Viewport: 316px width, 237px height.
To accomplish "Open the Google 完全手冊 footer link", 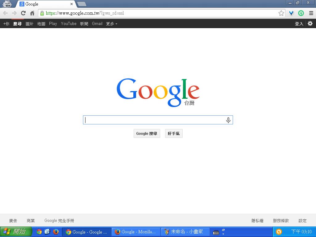I will click(x=59, y=221).
